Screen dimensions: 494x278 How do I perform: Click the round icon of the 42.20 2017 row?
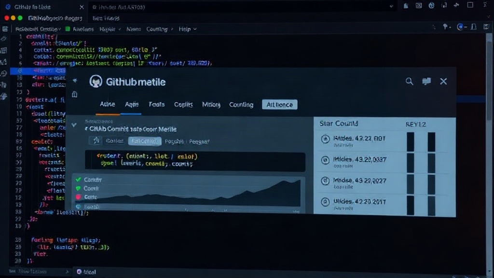pos(325,202)
